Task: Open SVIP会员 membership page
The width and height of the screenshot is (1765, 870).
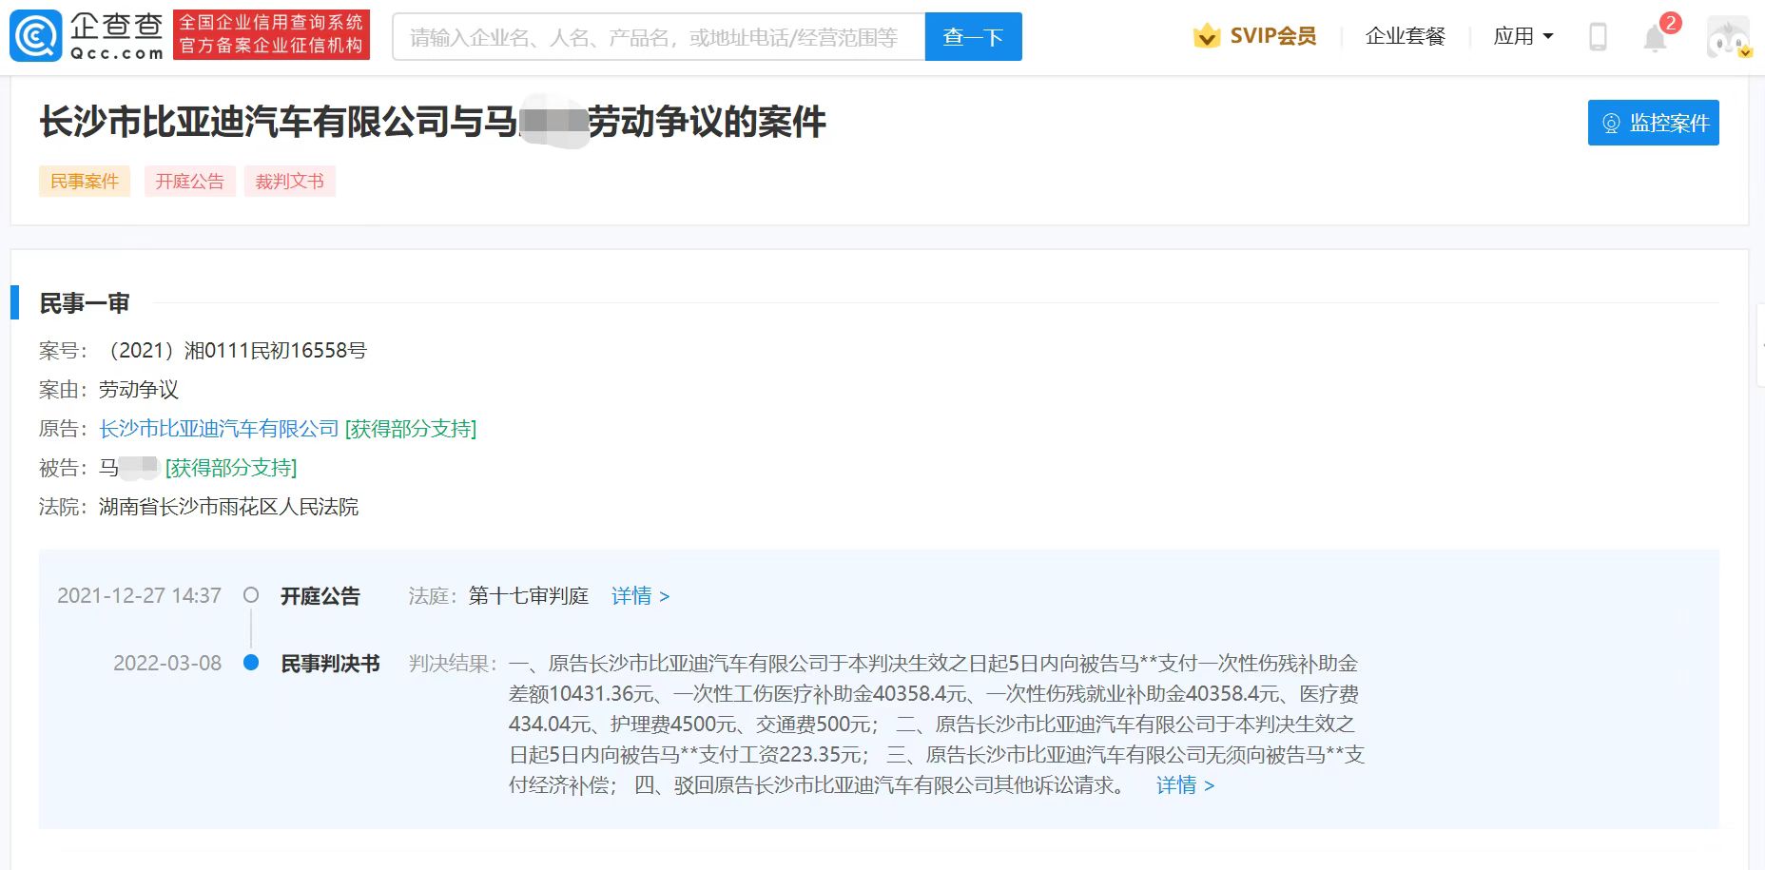Action: [x=1272, y=36]
